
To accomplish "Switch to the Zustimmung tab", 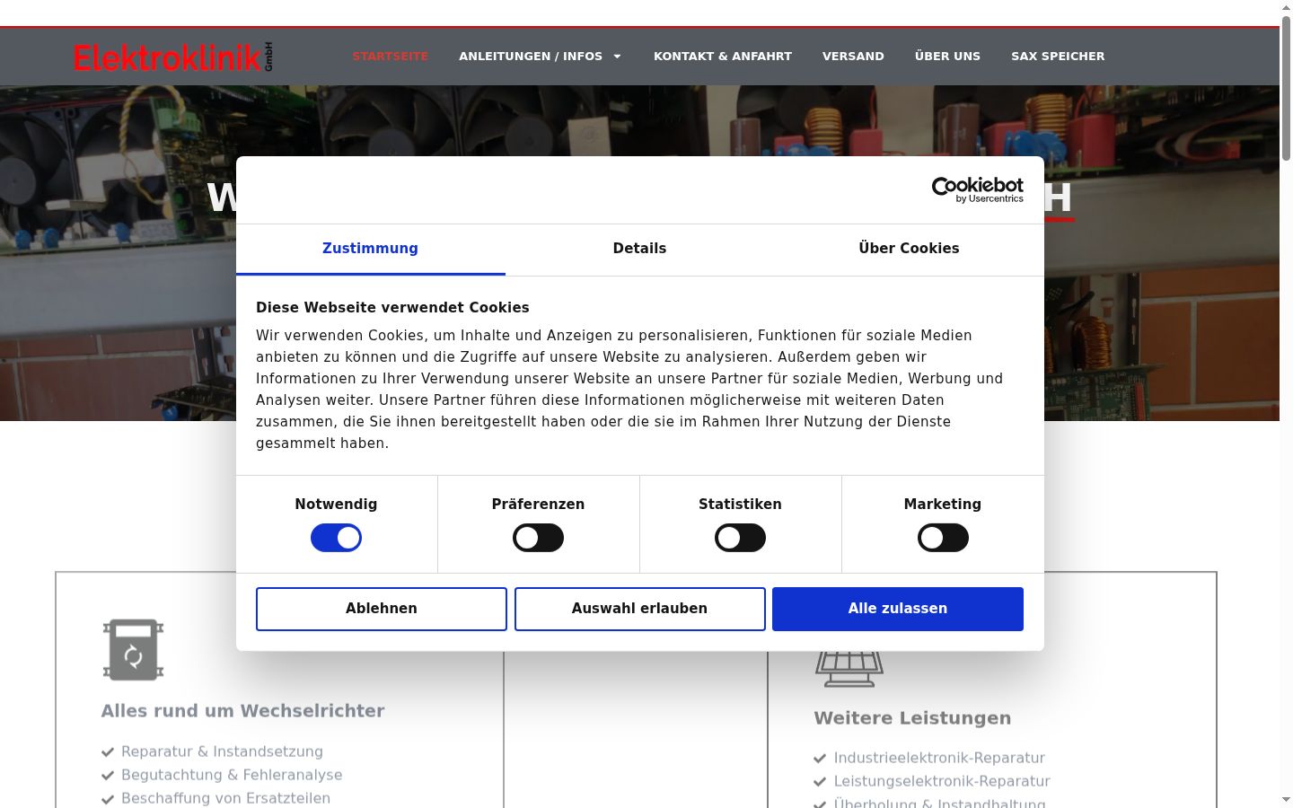I will (x=370, y=249).
